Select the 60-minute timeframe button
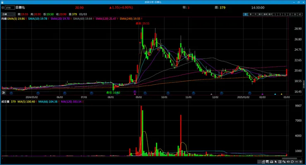306x165 pixels. point(300,14)
